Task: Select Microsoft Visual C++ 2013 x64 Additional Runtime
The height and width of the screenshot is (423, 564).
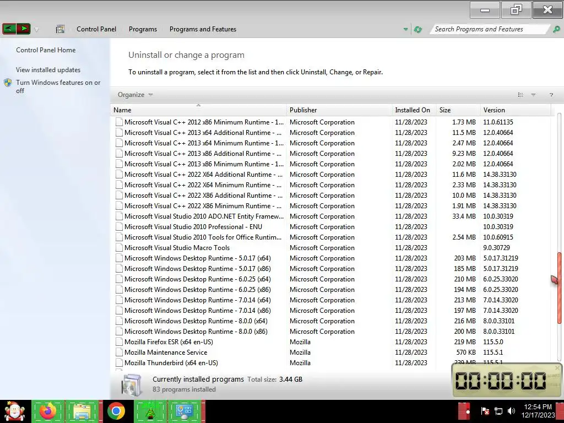Action: tap(333, 133)
